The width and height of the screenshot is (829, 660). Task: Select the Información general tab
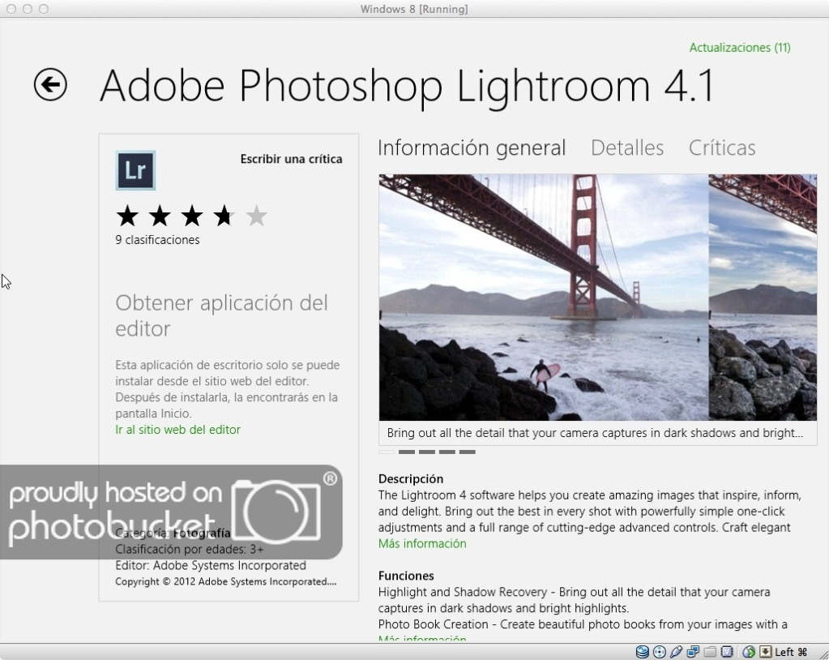472,148
